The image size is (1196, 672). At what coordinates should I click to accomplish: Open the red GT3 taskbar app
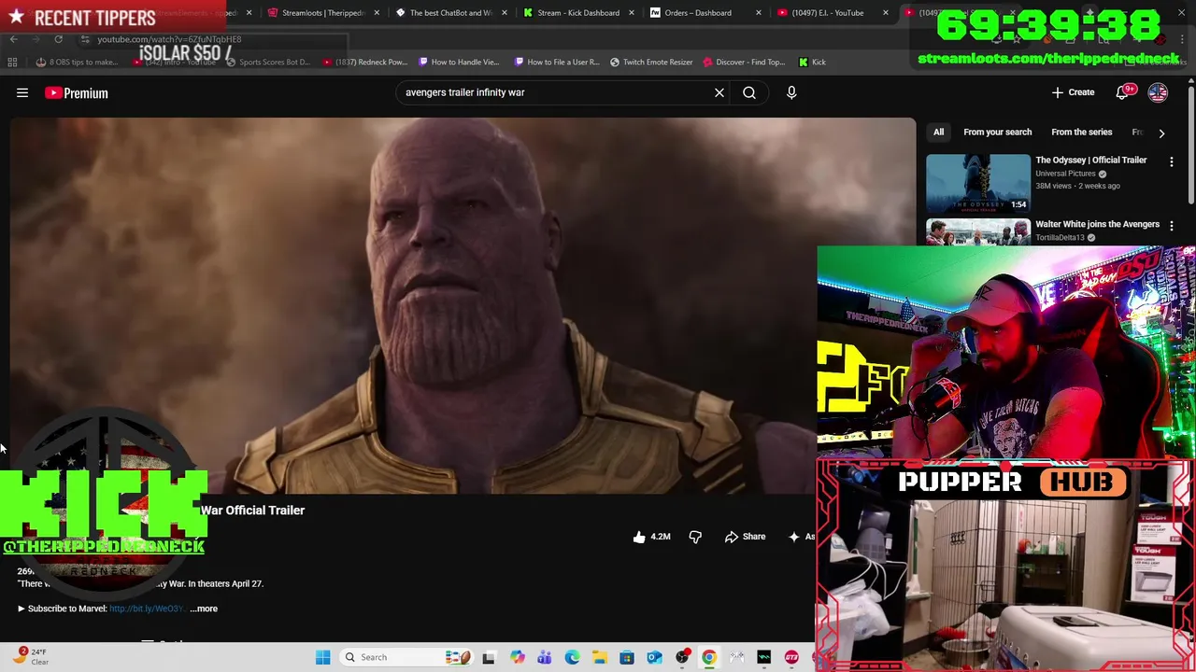coord(791,657)
